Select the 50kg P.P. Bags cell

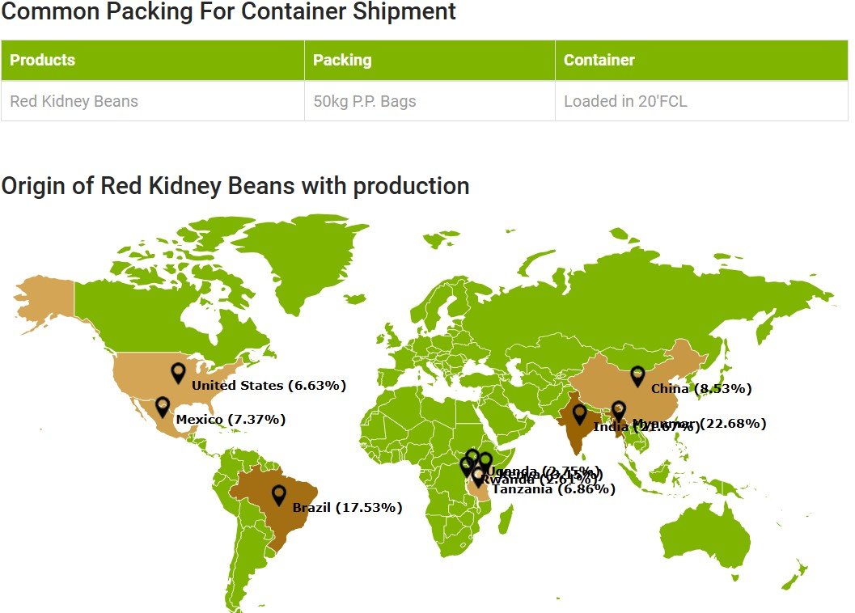tap(430, 101)
